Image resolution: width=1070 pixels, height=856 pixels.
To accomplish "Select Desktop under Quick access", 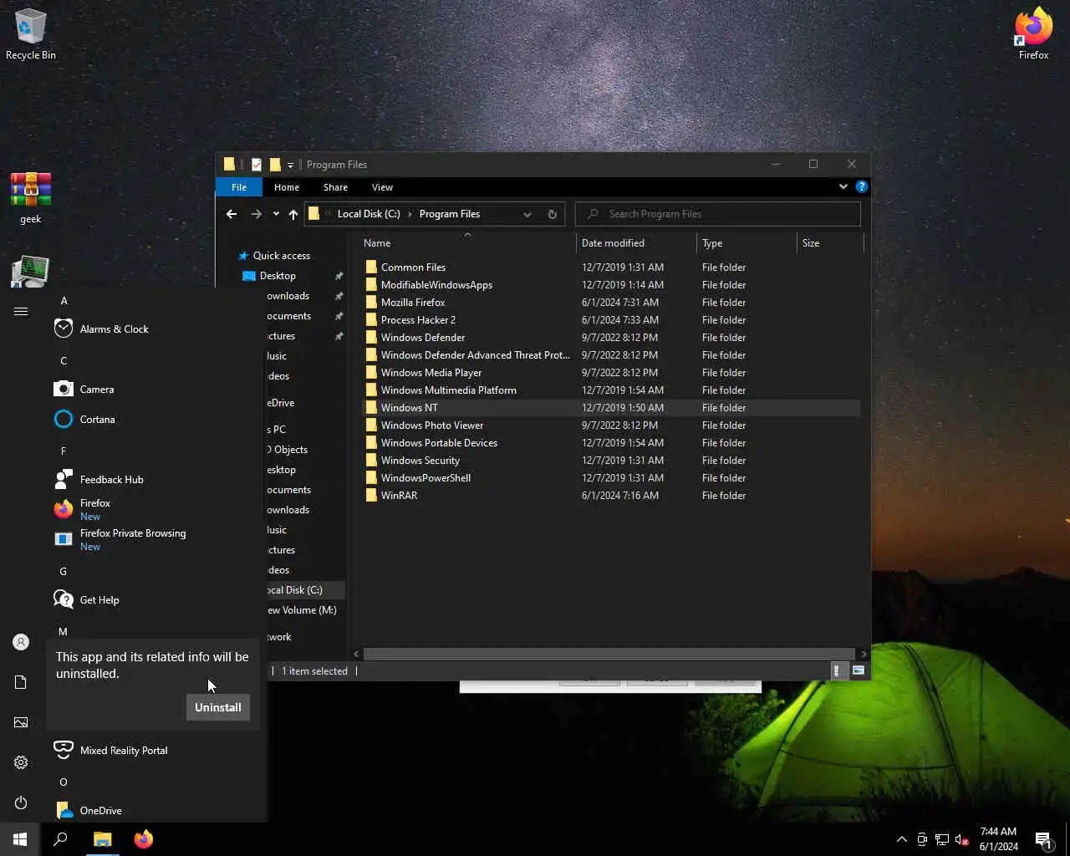I will pyautogui.click(x=278, y=276).
